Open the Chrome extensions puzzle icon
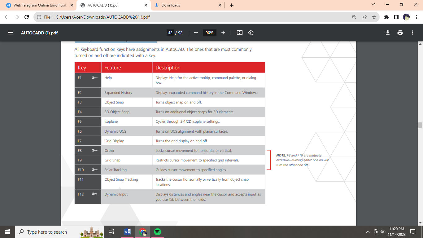This screenshot has height=238, width=423. point(386,17)
